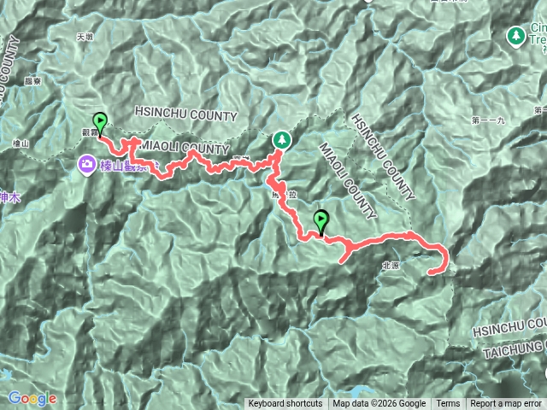The height and width of the screenshot is (410, 547).
Task: Click the purple 神木 label at left edge
Action: coord(9,197)
